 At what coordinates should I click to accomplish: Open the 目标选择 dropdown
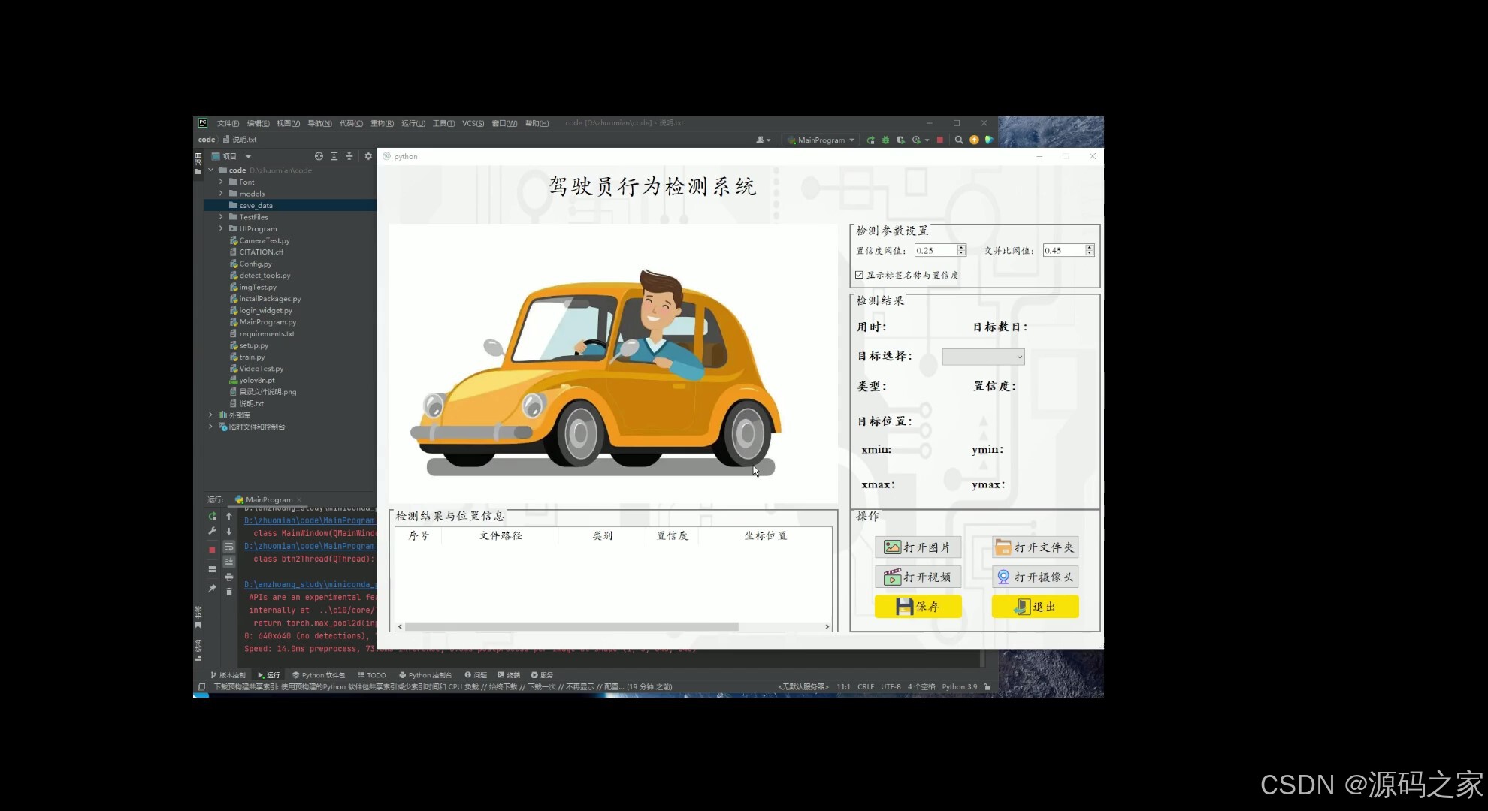tap(982, 357)
